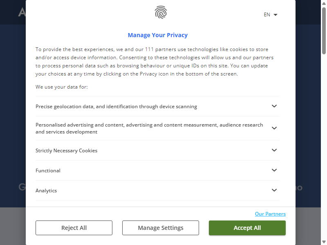Click the scrollbar down arrow
Screen dimensions: 327x245
(x=324, y=242)
